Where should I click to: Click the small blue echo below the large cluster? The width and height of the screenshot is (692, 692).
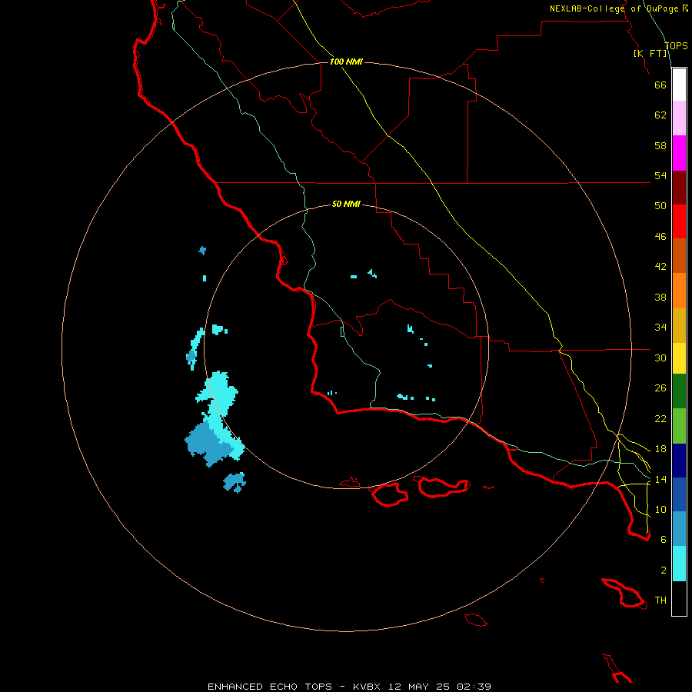coord(235,482)
